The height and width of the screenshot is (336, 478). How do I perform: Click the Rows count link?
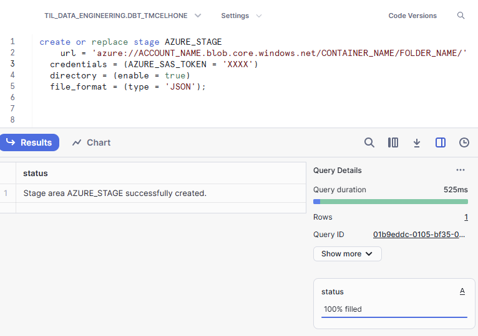466,217
